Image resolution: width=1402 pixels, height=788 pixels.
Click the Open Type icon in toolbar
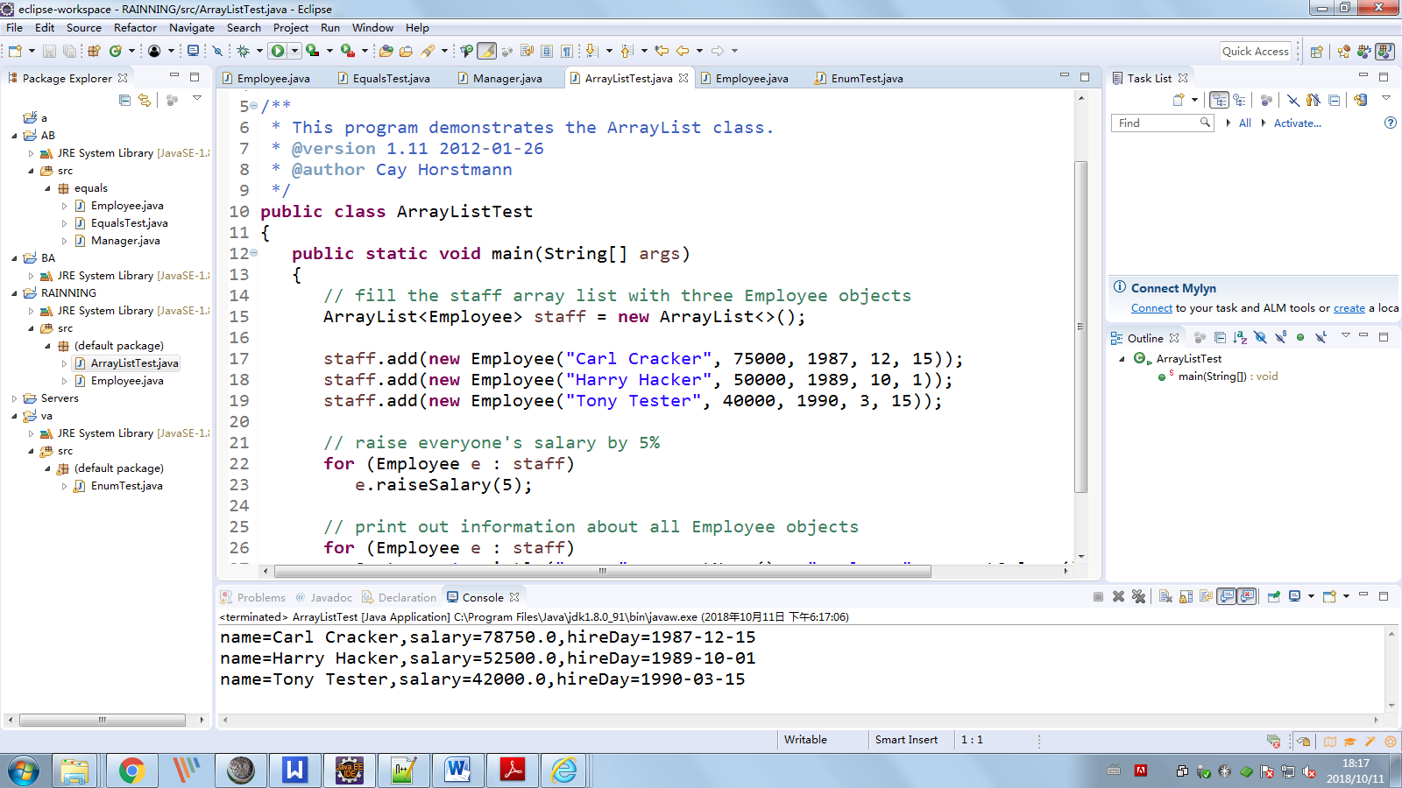click(386, 51)
